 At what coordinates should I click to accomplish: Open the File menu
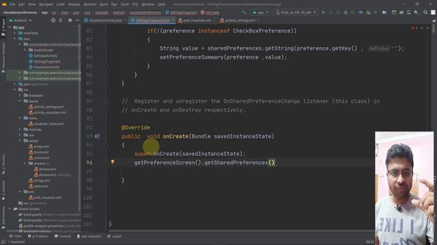tap(12, 4)
